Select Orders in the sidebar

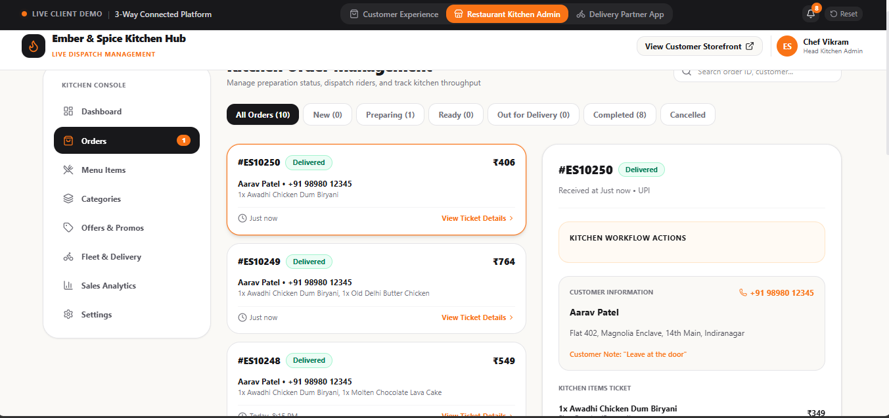point(127,141)
